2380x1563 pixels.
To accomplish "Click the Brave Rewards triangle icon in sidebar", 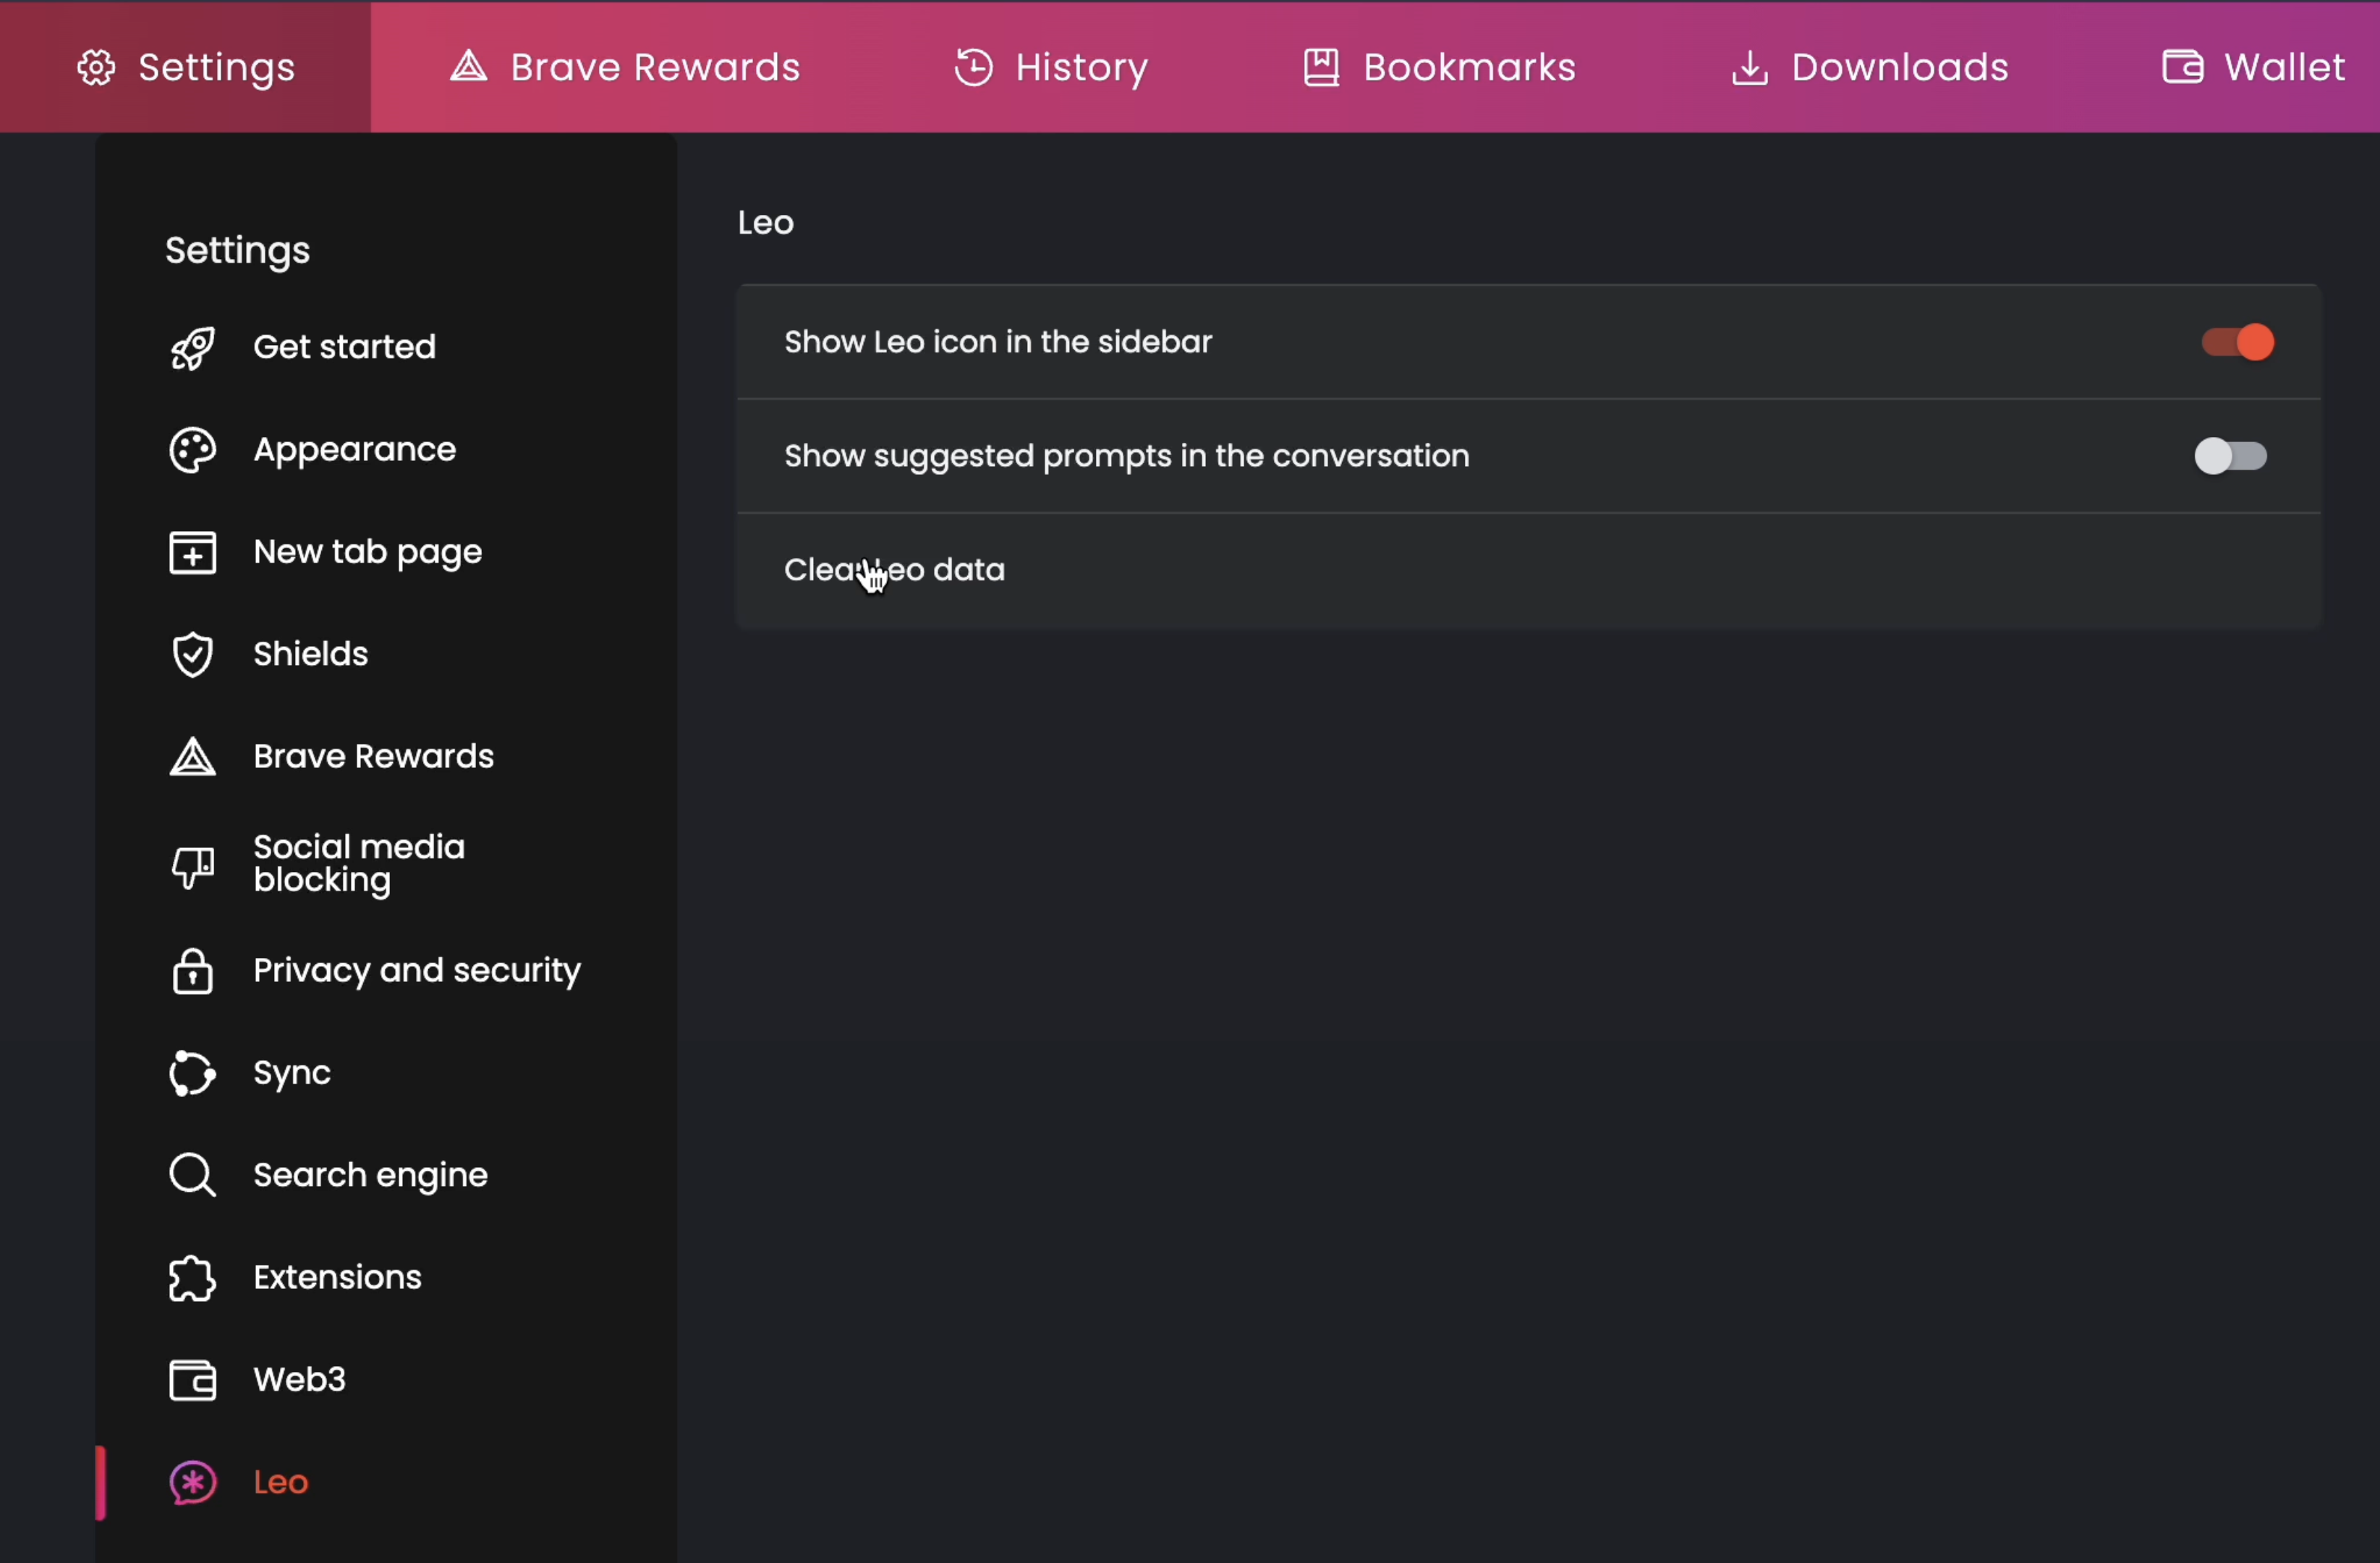I will (192, 757).
